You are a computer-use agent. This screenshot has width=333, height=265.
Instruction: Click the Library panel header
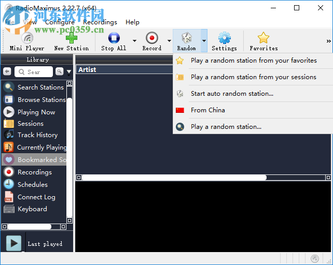coord(37,60)
